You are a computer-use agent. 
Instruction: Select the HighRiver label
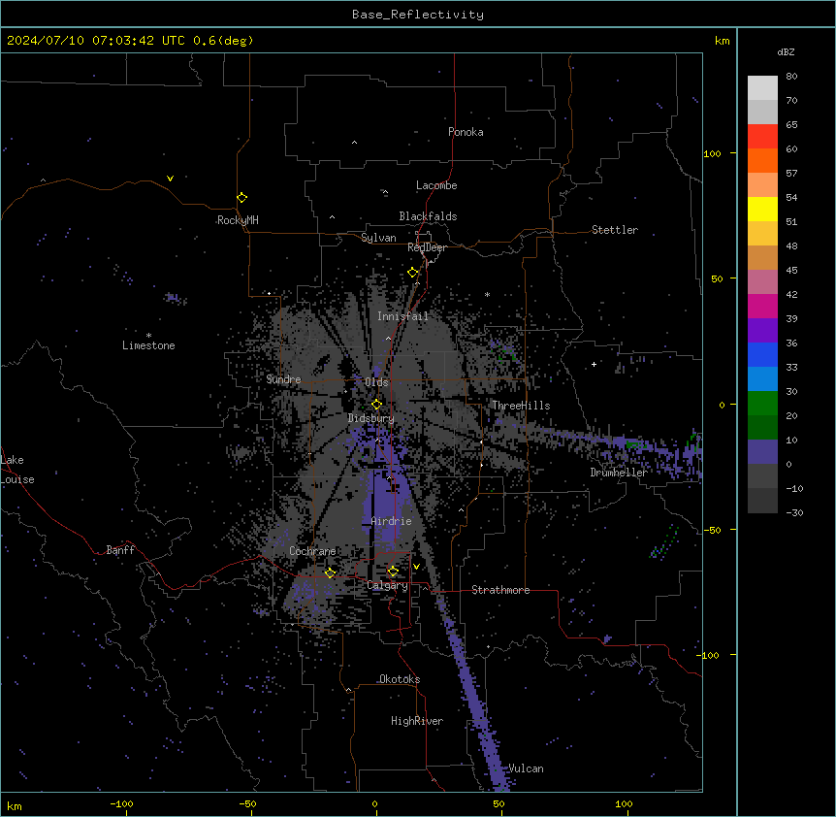tap(417, 721)
